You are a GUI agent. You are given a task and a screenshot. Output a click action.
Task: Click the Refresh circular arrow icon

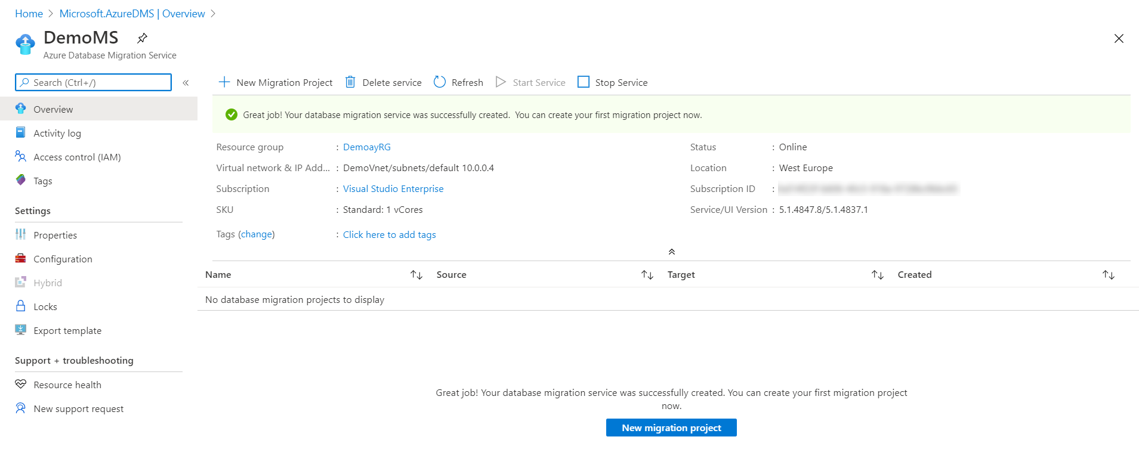(440, 82)
